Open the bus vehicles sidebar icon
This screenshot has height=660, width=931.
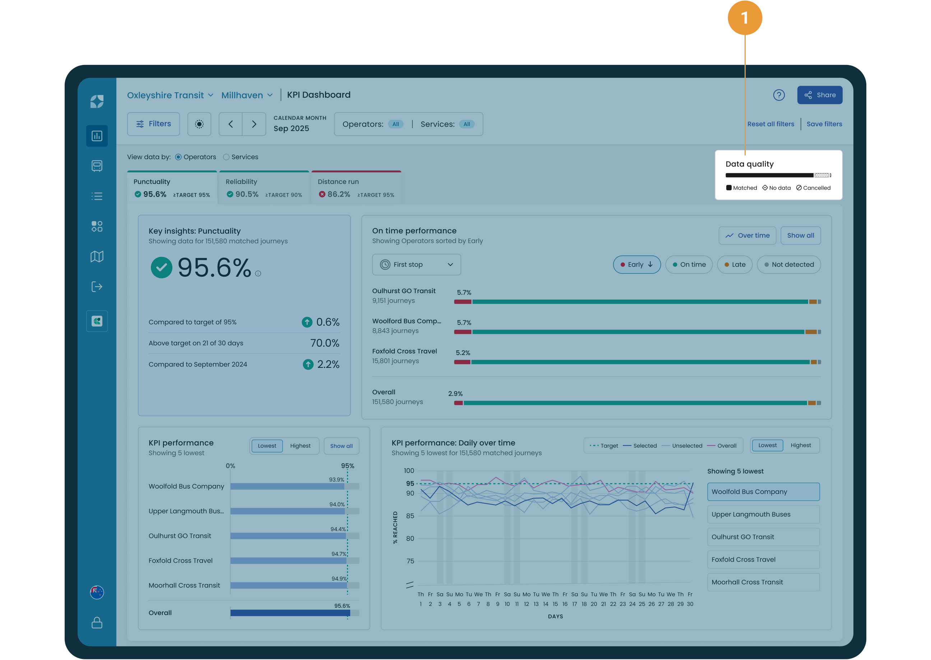(97, 166)
